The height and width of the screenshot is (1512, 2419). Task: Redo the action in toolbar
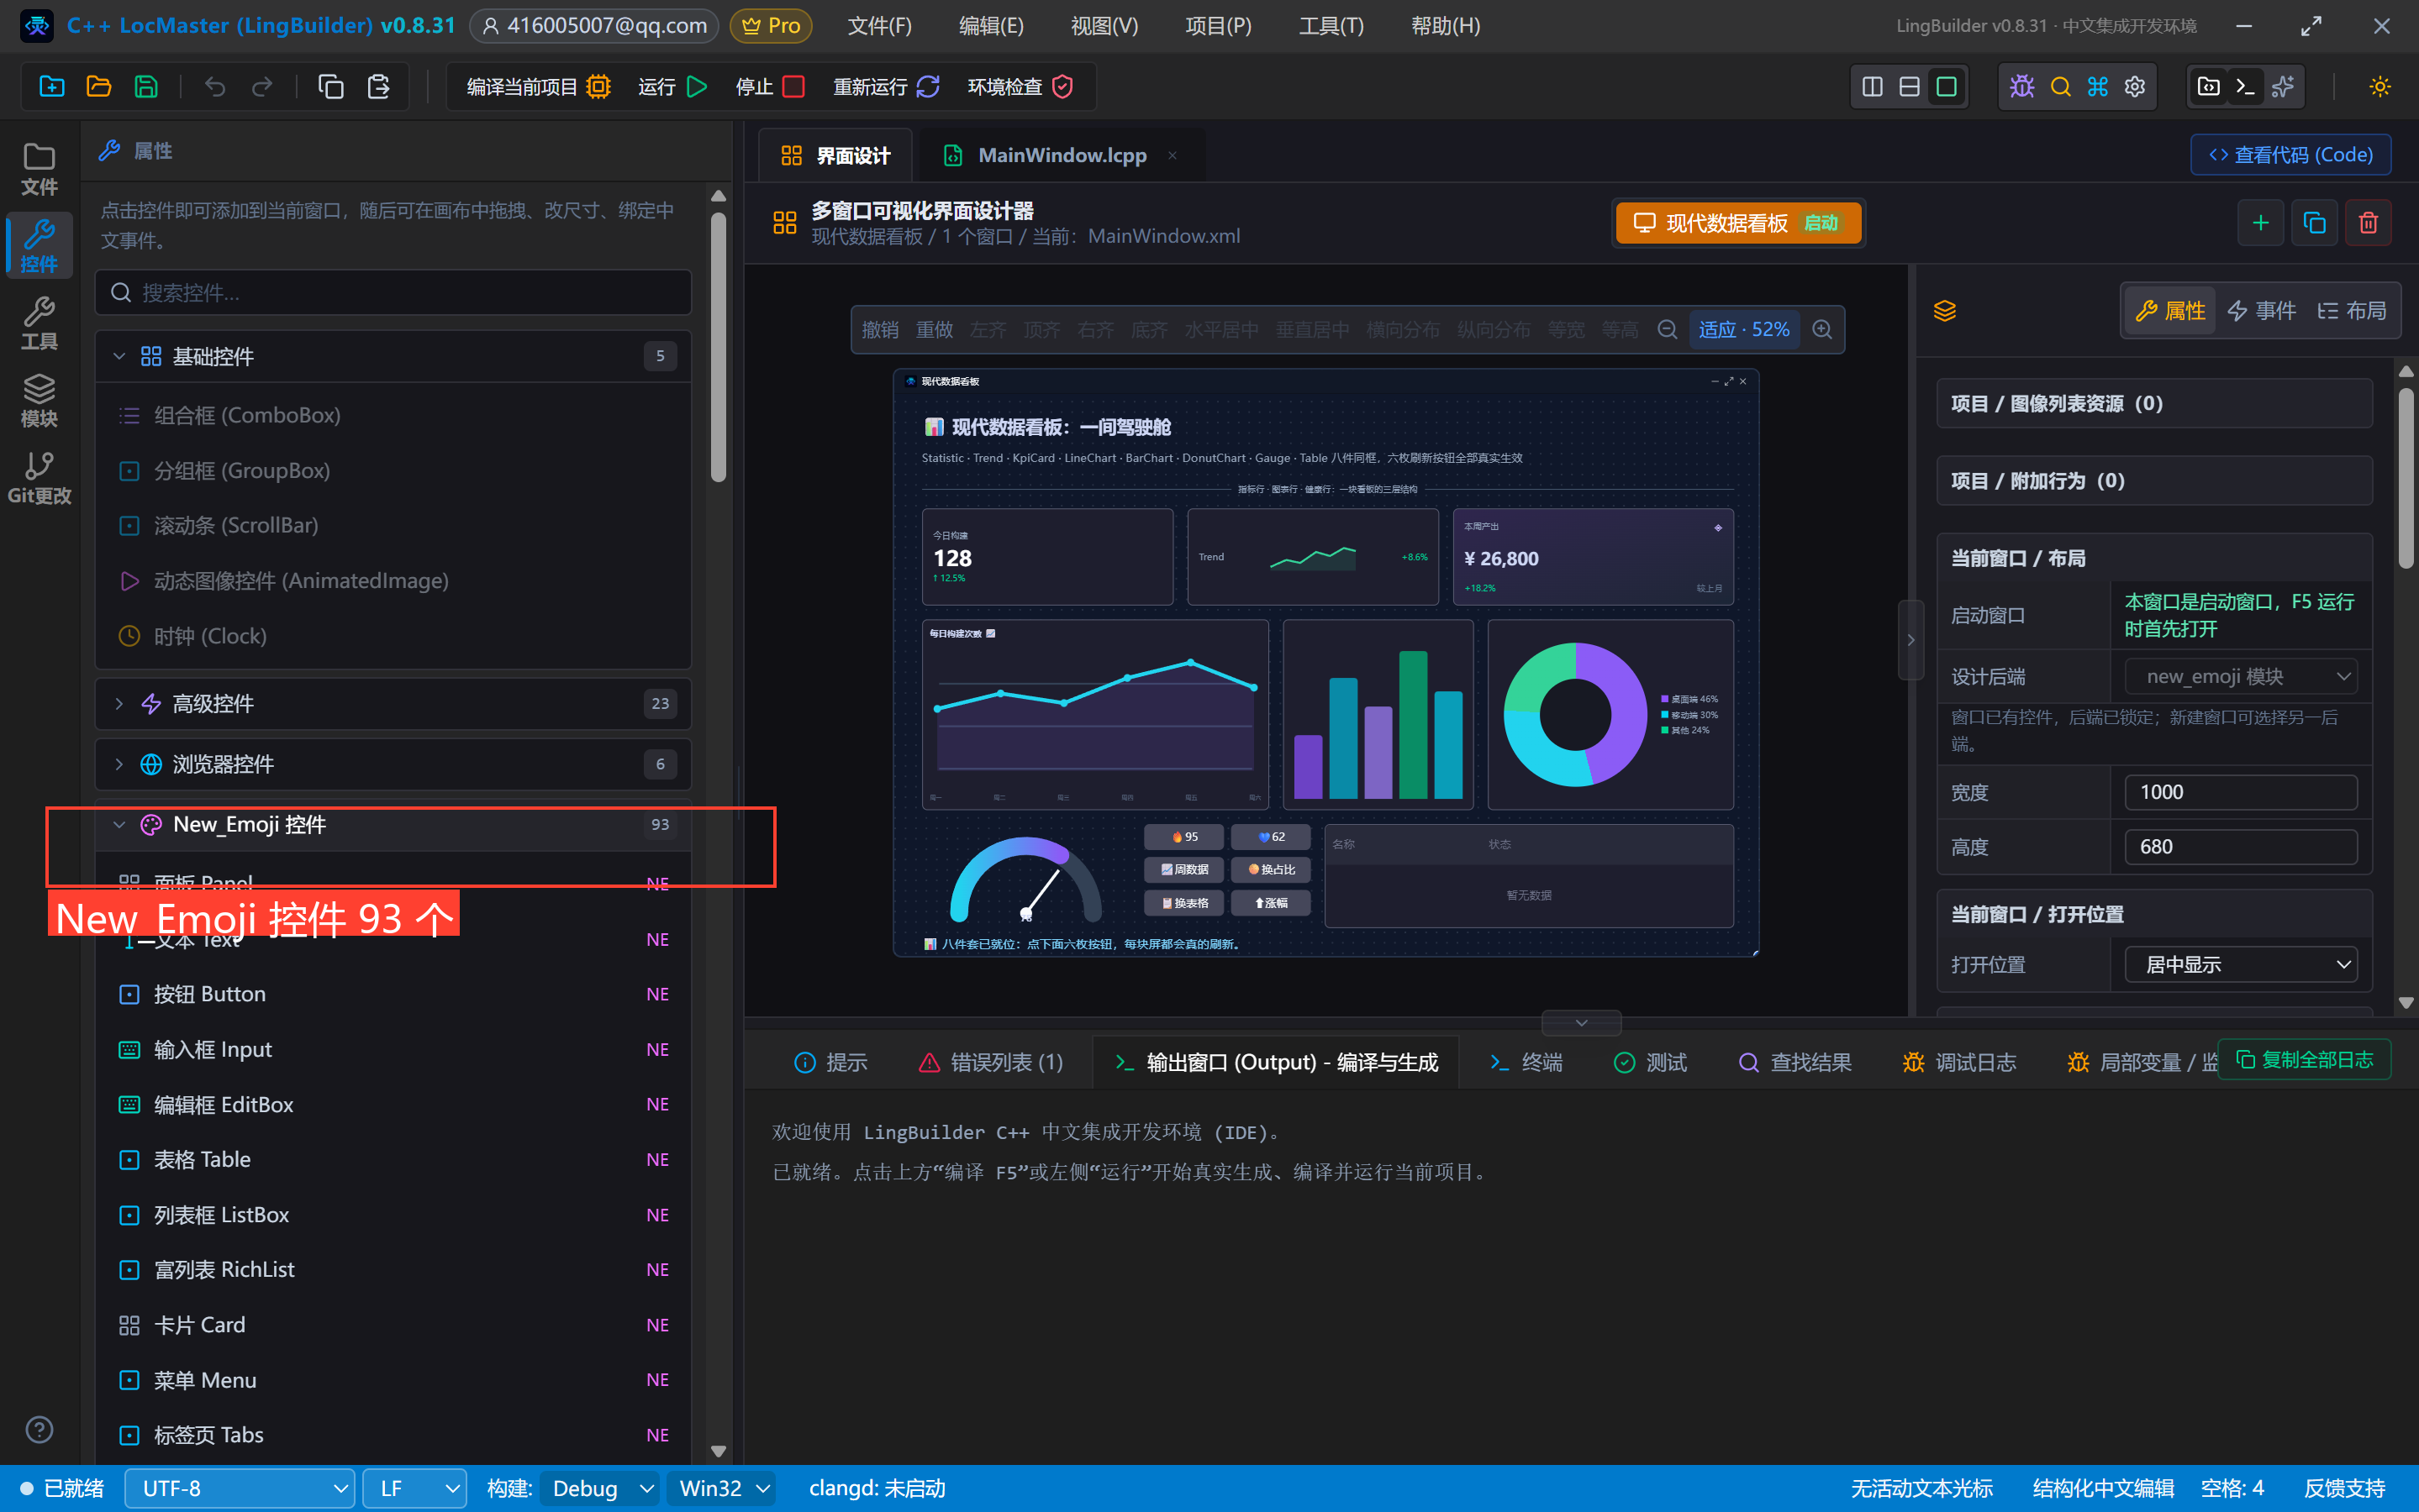pyautogui.click(x=262, y=87)
